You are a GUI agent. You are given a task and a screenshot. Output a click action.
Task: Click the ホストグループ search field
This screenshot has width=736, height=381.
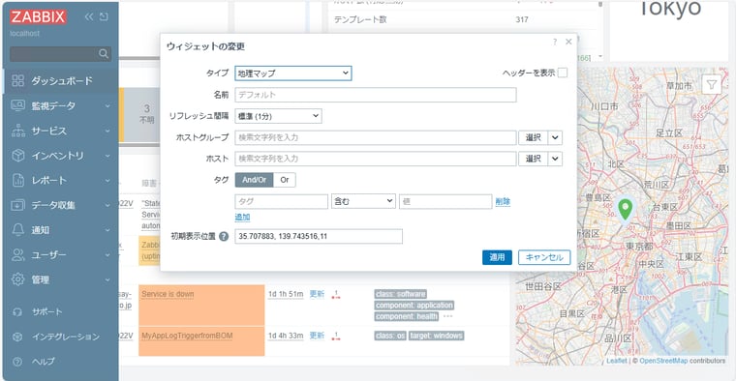click(x=376, y=137)
